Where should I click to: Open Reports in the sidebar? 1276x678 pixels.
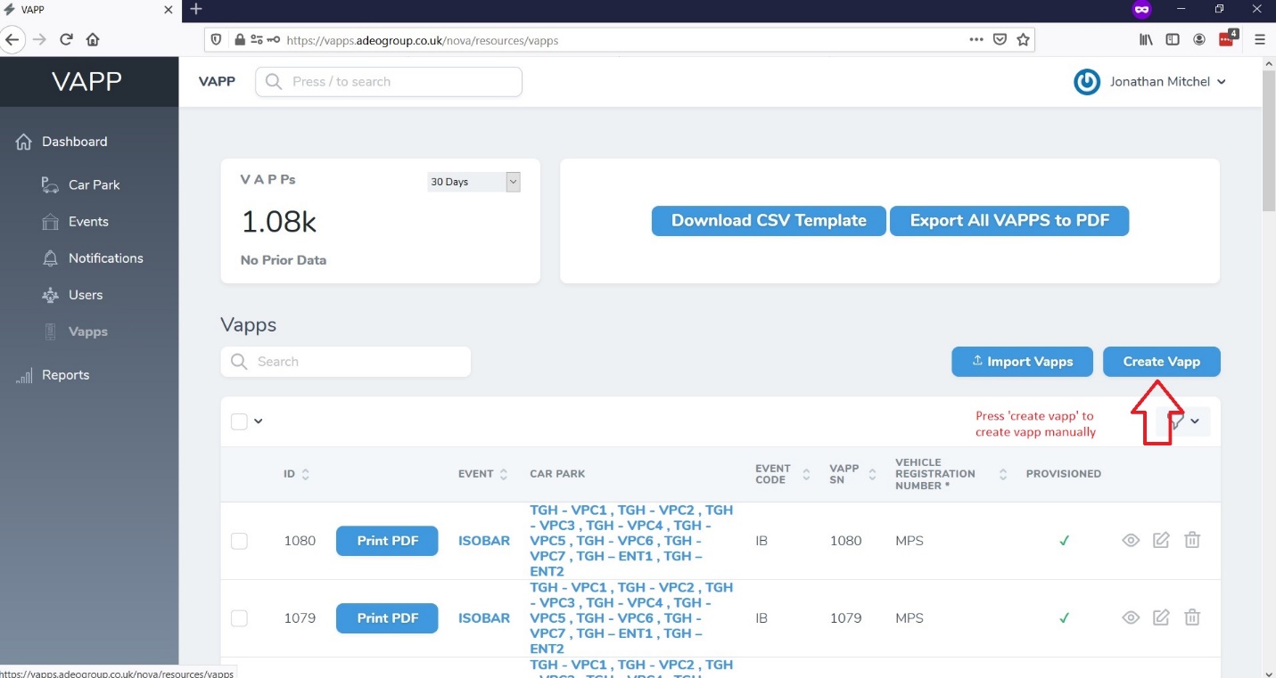[x=65, y=375]
